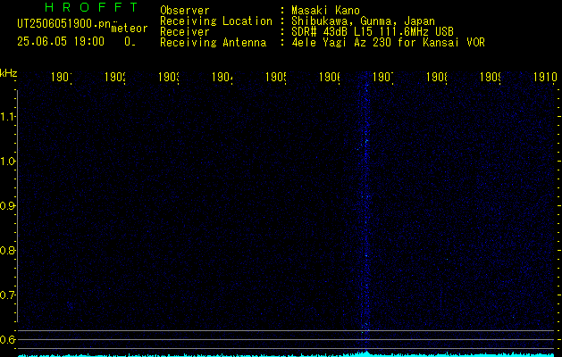562x357 pixels.
Task: Click the 'Receiver' field label
Action: pos(185,32)
